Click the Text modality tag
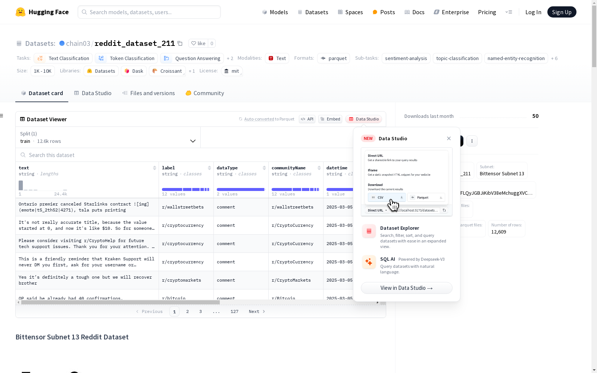The image size is (597, 373). [x=277, y=58]
